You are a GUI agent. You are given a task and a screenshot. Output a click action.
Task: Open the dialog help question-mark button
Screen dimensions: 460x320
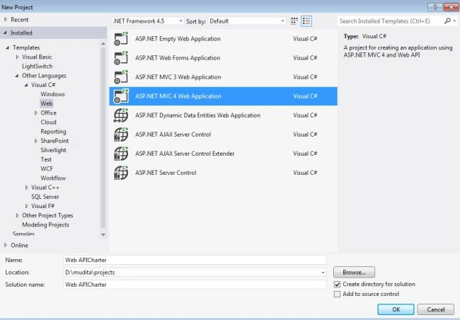coord(435,7)
